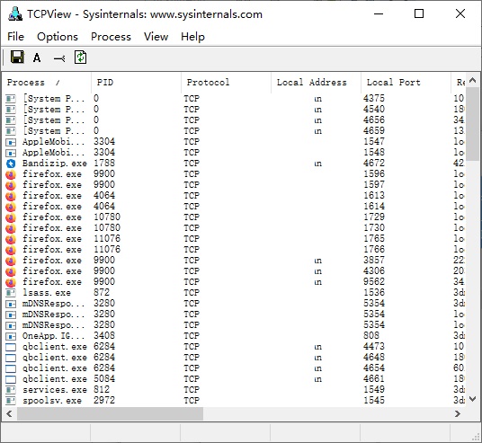Click firefox icon in row with port 1765

(11, 239)
